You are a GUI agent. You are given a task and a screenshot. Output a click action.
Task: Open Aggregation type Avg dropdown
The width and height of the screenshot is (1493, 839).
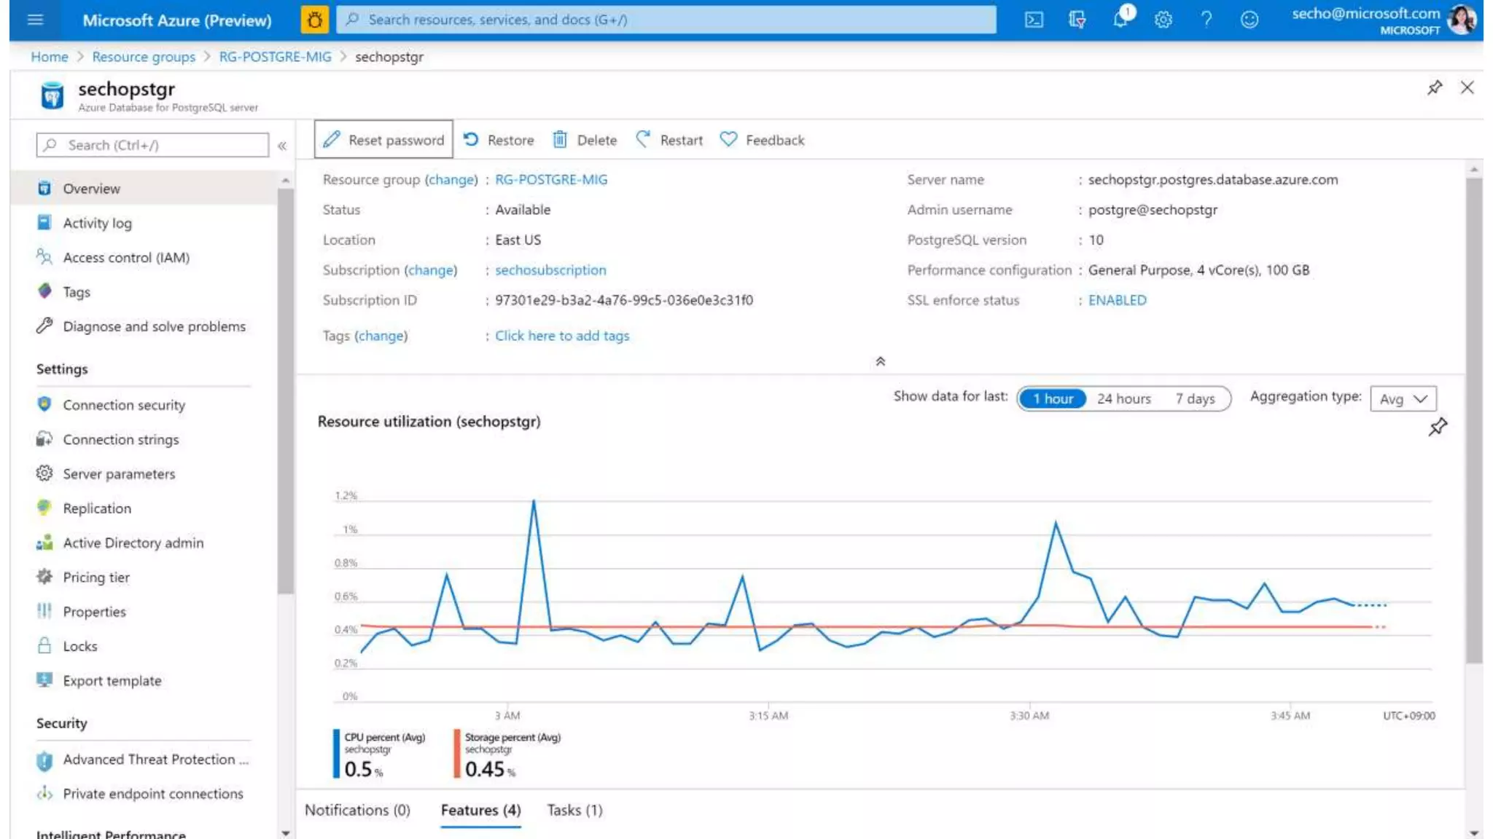[x=1403, y=398]
